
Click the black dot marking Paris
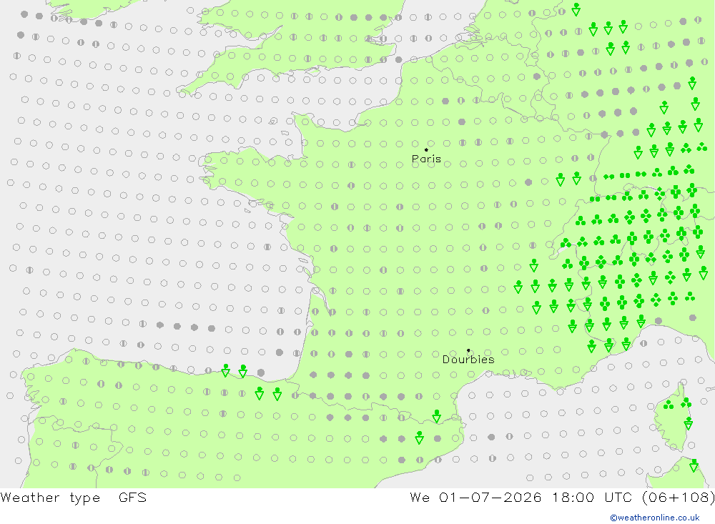coord(426,149)
